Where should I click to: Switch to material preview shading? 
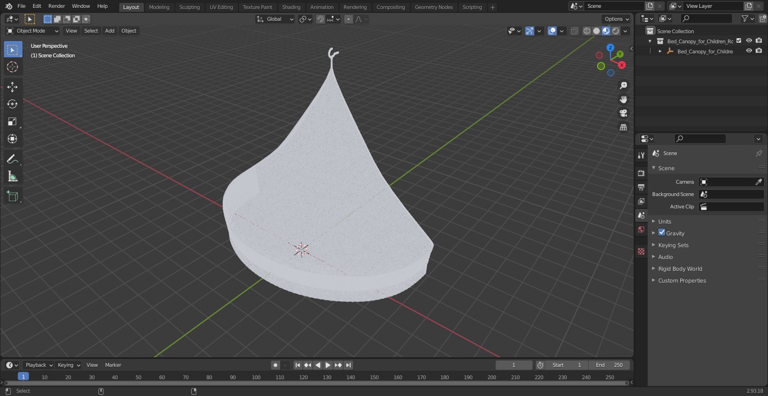606,31
